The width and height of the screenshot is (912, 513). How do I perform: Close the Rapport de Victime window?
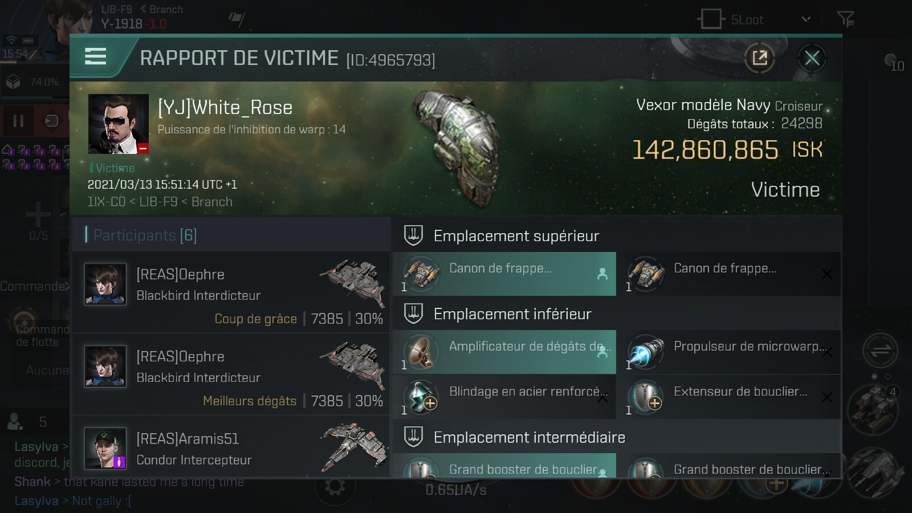coord(812,58)
